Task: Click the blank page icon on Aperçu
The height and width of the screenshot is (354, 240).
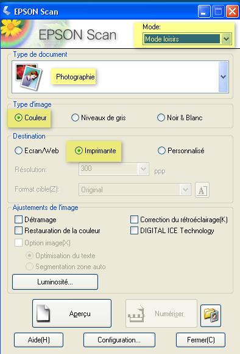Action: 43,313
